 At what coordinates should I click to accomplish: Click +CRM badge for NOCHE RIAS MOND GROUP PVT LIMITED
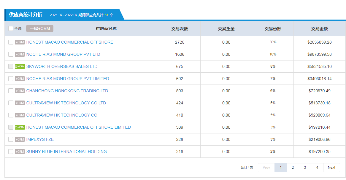click(x=20, y=79)
